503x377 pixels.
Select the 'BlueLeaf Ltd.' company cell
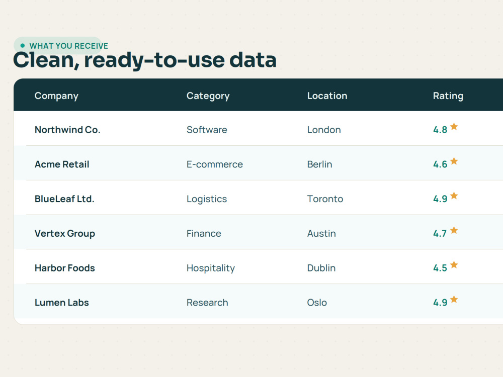tap(64, 199)
